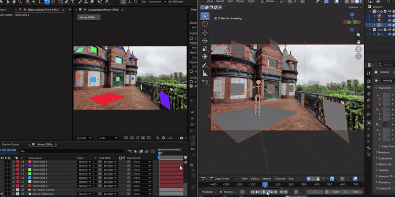The height and width of the screenshot is (197, 395).
Task: Select the Select Box tool in Blender
Action: click(205, 16)
